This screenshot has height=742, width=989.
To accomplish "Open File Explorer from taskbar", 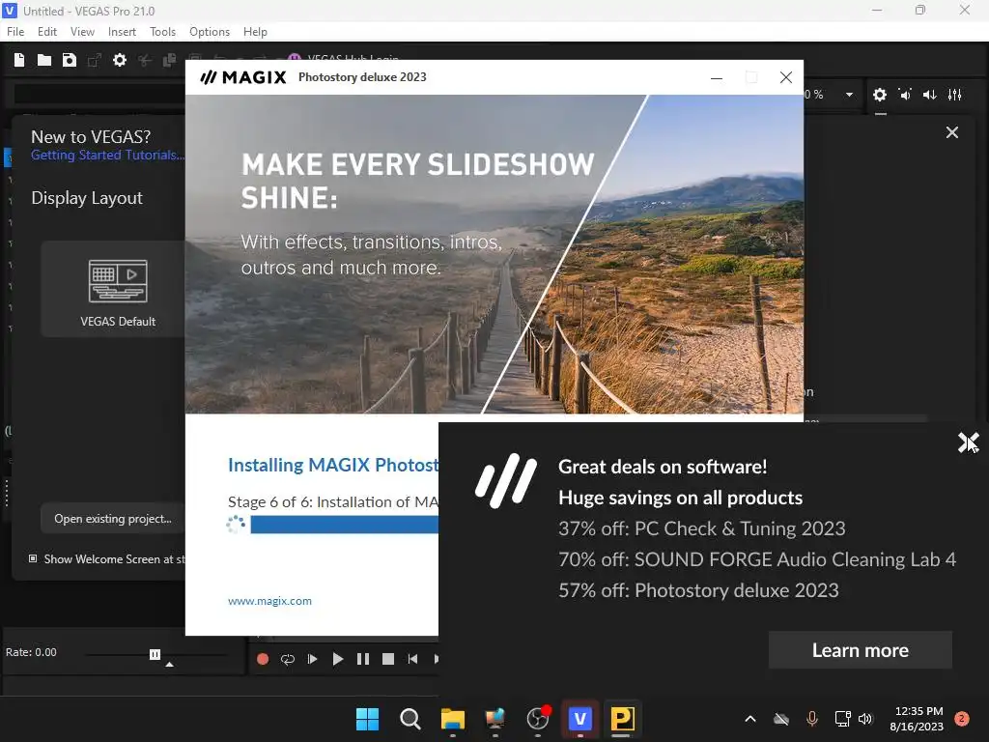I will tap(452, 719).
